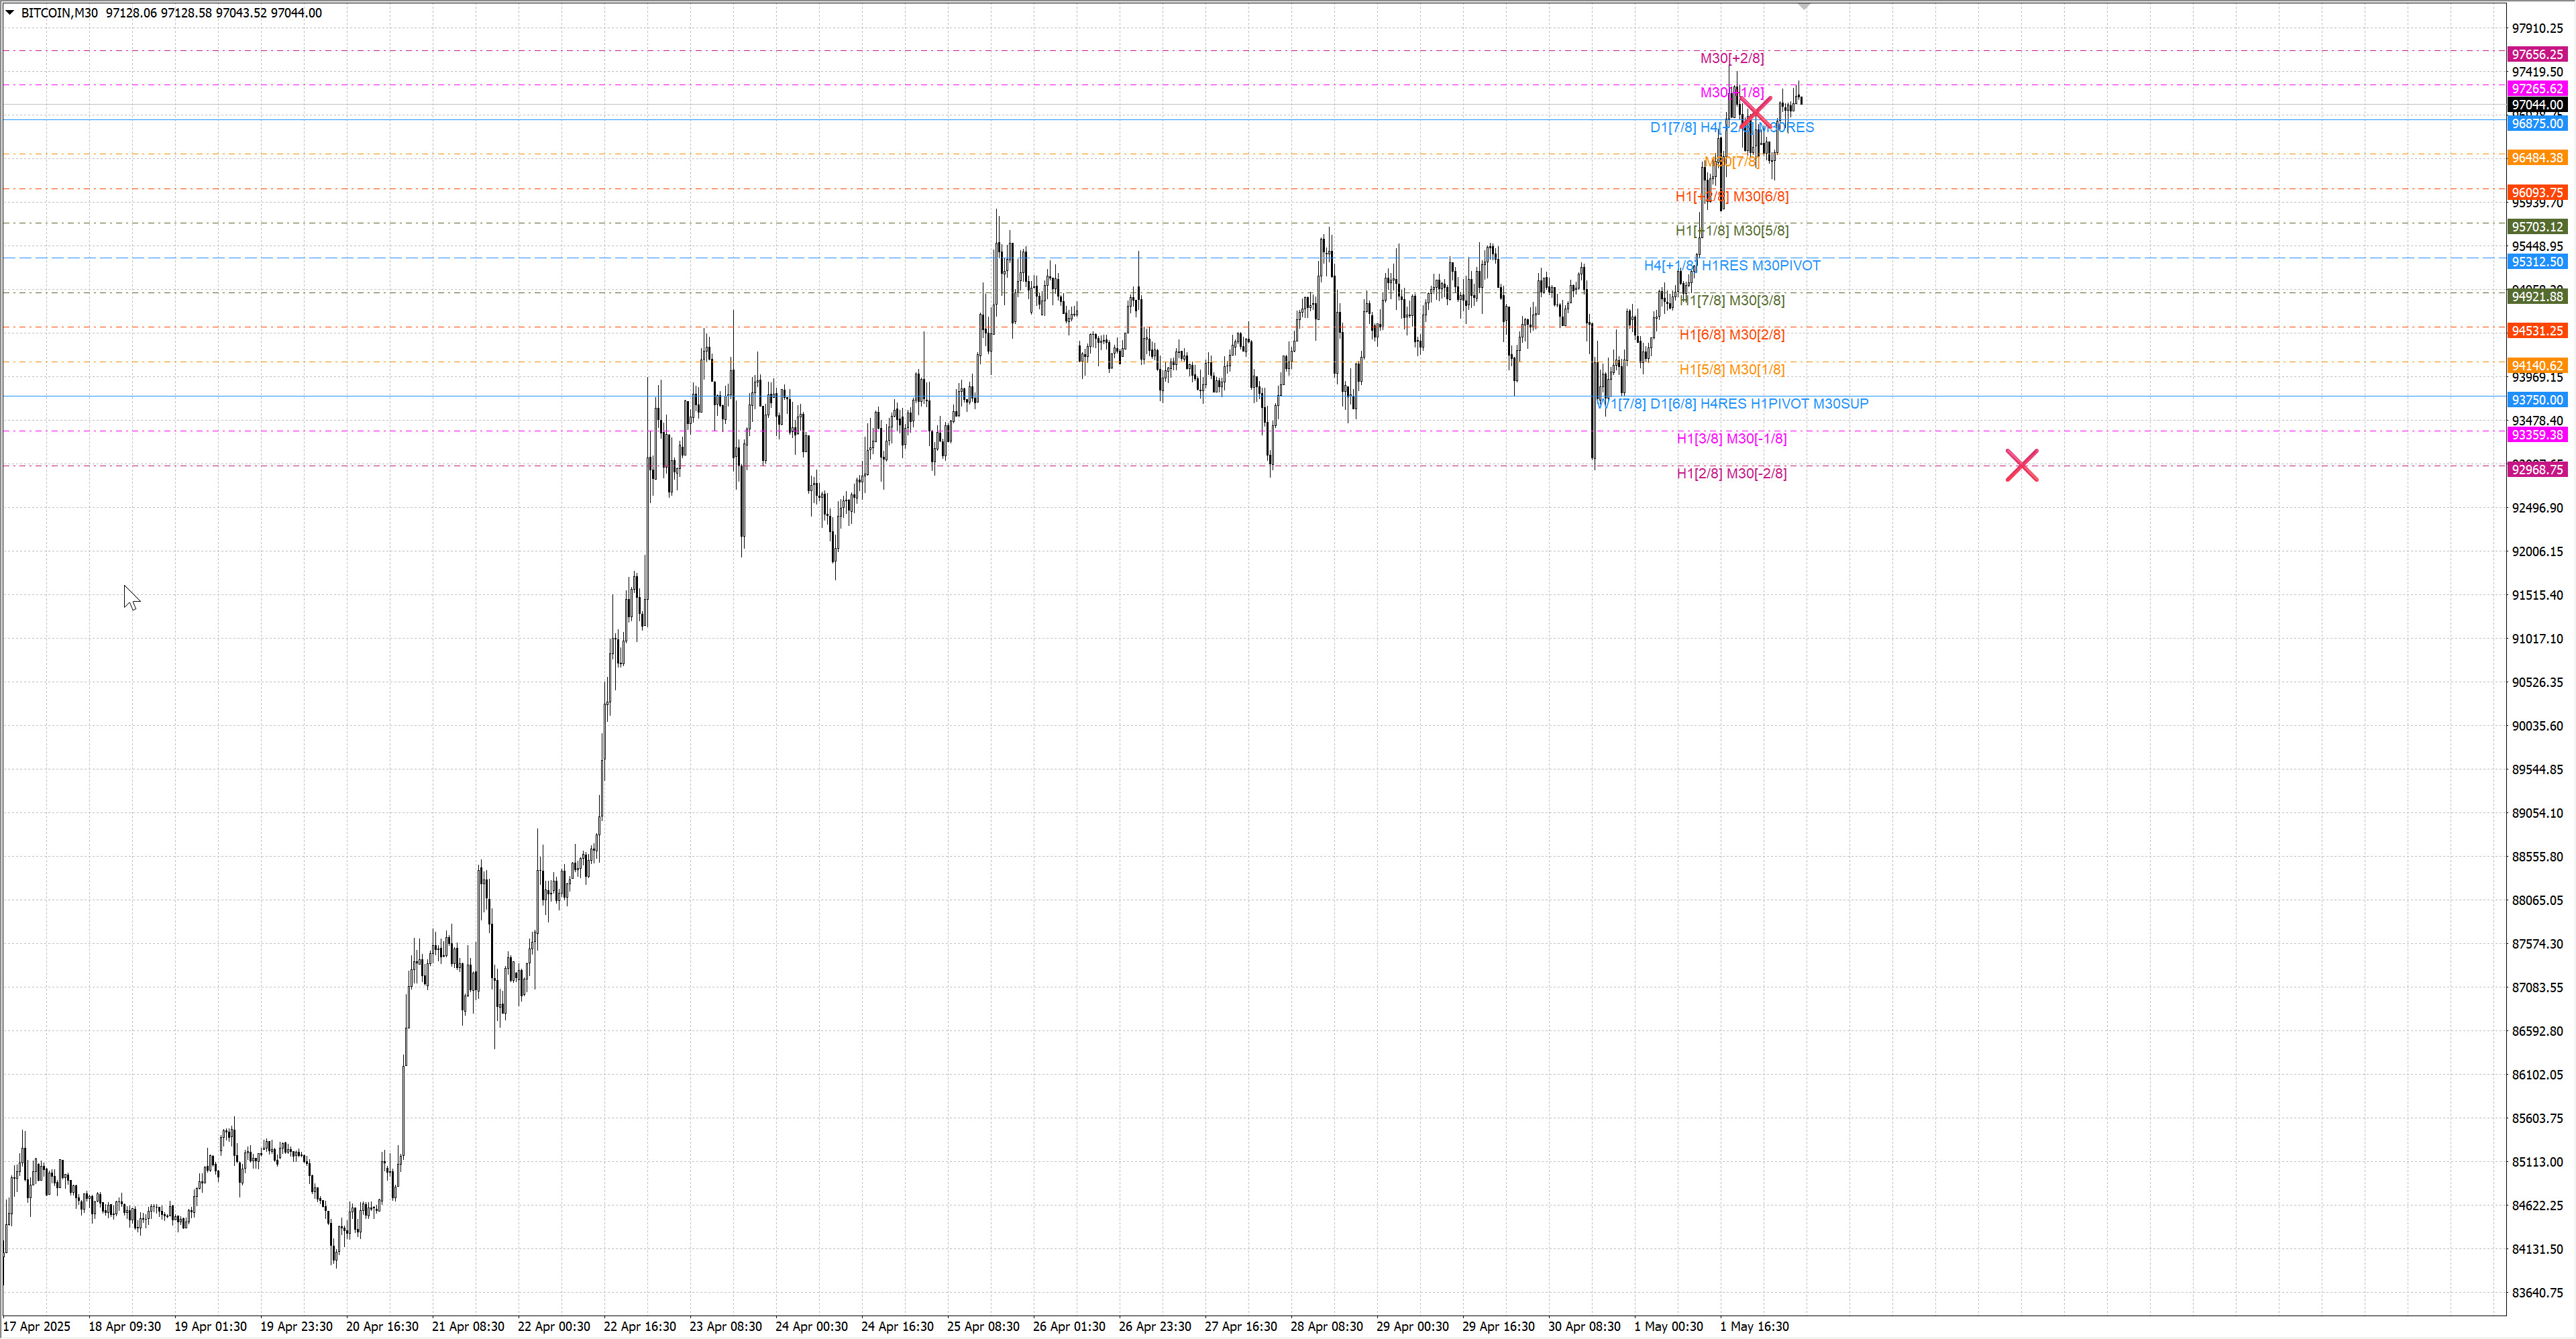Select the M30[+2/8] level label
This screenshot has height=1339, width=2576.
[x=1731, y=58]
